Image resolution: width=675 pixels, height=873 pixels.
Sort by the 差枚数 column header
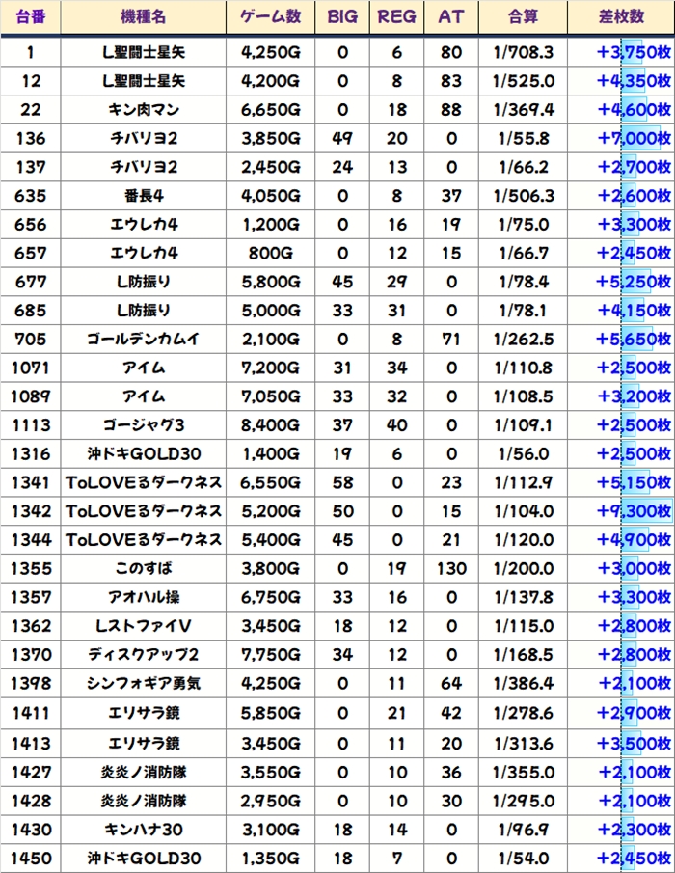click(x=621, y=17)
